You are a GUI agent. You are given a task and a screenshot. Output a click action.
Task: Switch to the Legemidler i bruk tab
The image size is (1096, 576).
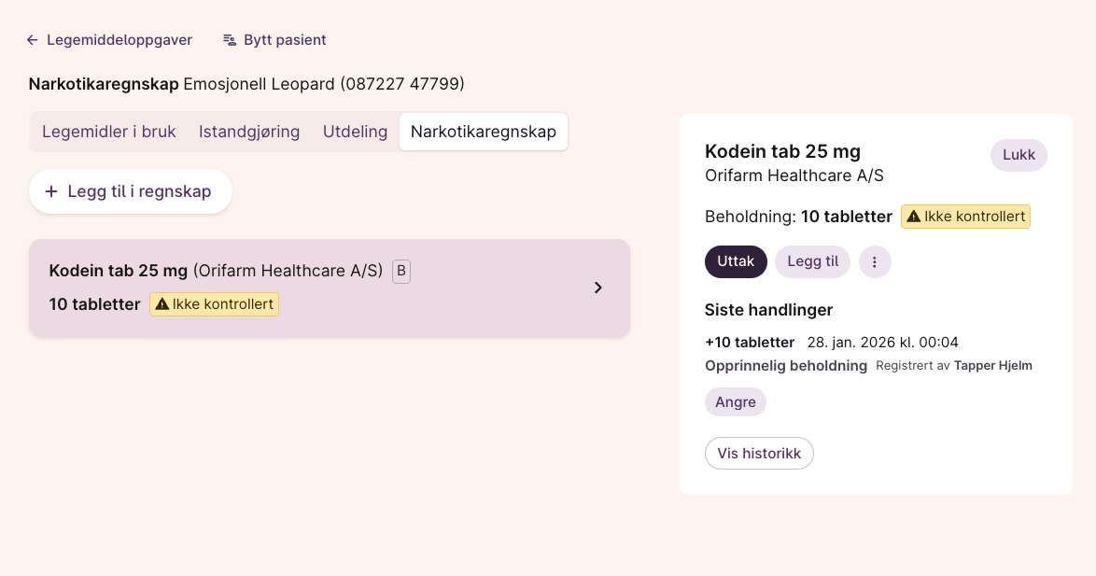[x=109, y=132]
